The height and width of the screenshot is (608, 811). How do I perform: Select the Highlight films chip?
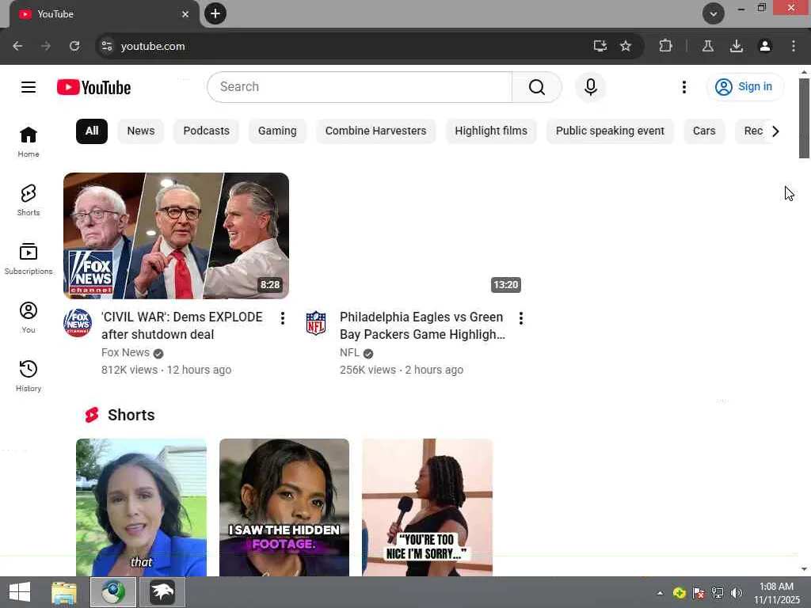tap(491, 131)
